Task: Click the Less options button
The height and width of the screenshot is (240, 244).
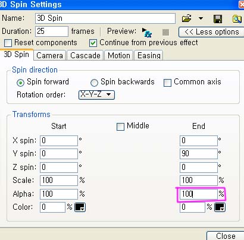Action: point(211,32)
